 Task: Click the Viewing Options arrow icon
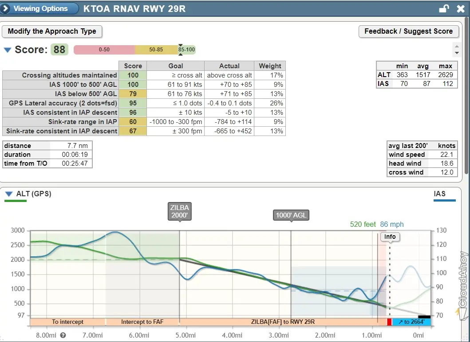click(x=6, y=8)
